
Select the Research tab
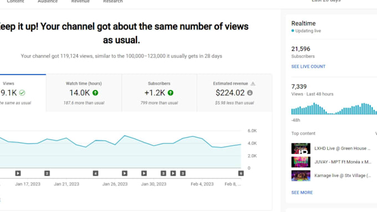point(113,2)
